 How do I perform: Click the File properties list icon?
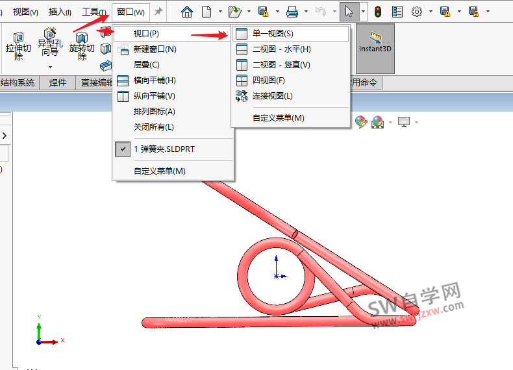tap(397, 12)
